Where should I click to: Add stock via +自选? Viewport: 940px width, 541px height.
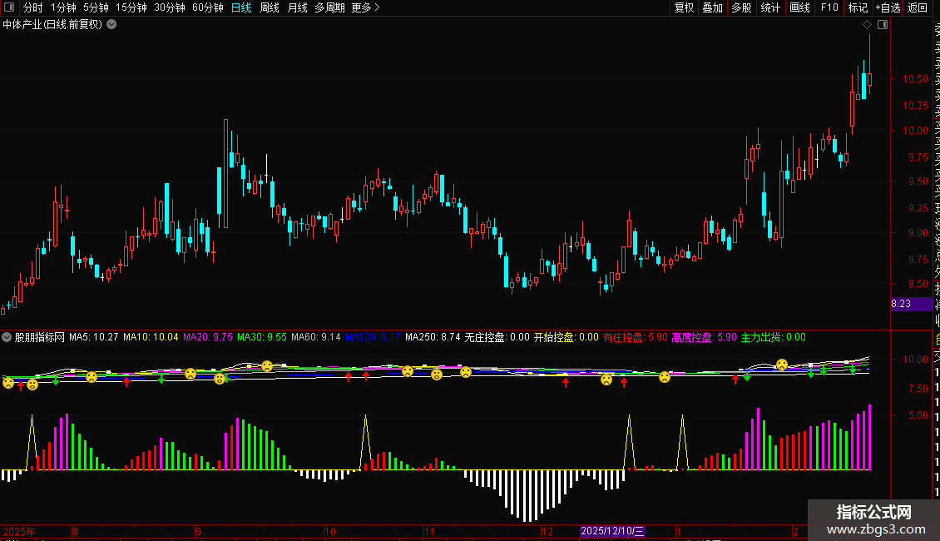click(x=888, y=7)
